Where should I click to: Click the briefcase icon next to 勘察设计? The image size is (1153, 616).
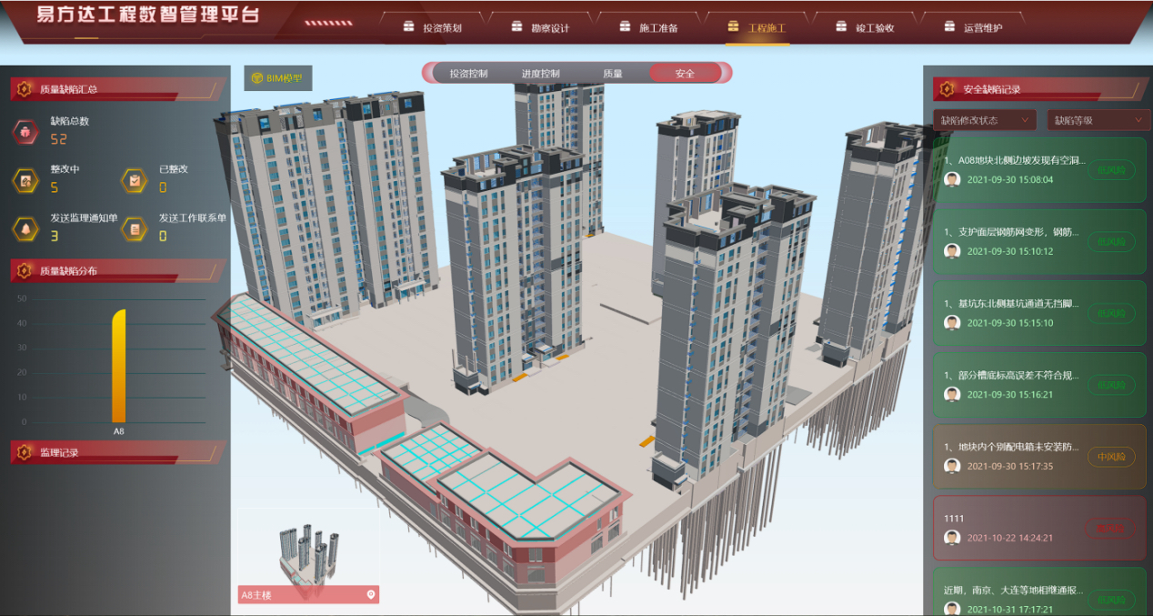(x=517, y=26)
